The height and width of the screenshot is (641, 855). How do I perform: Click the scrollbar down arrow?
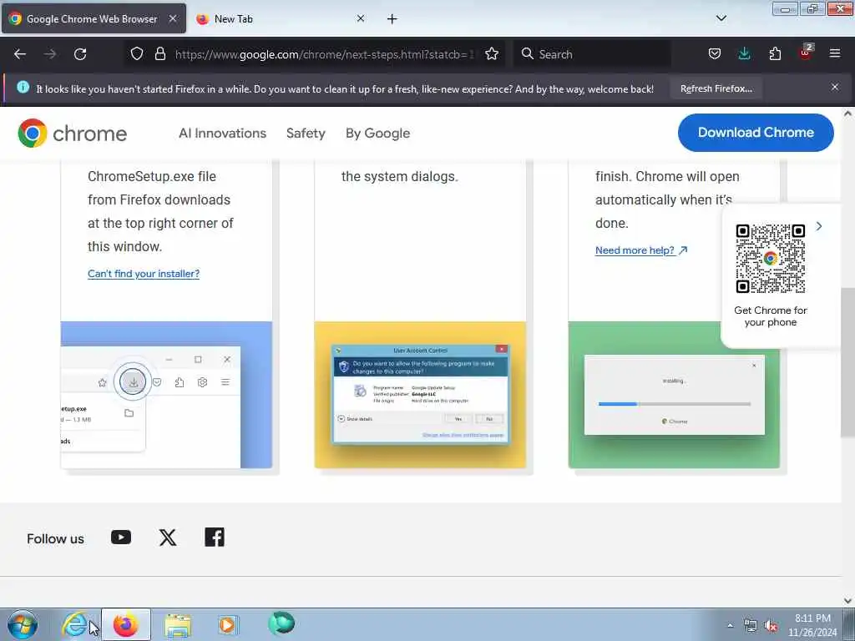pyautogui.click(x=847, y=601)
